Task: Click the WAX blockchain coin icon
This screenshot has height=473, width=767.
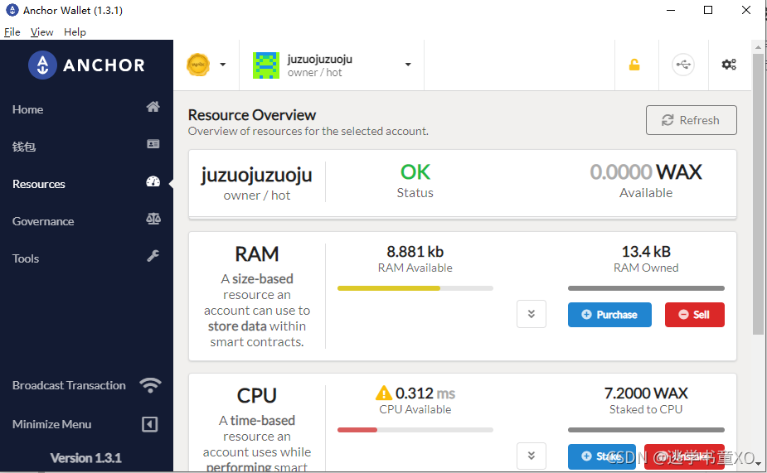Action: tap(198, 65)
